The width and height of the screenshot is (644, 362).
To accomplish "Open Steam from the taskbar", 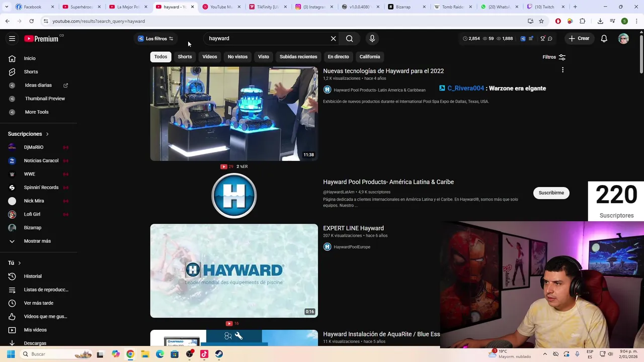I will (x=219, y=354).
